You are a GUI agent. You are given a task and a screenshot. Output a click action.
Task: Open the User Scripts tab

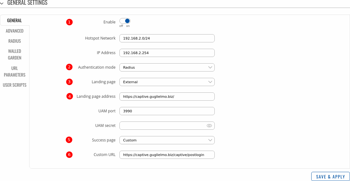[x=15, y=85]
